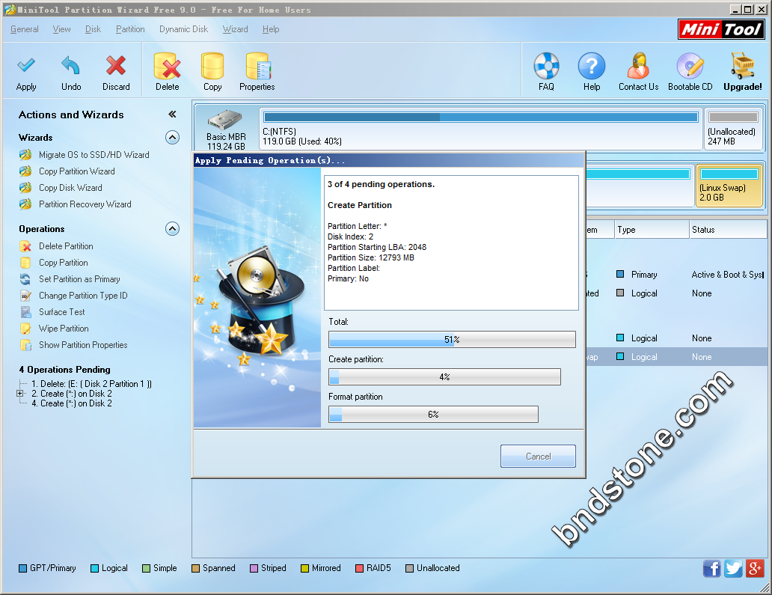Click Change Partition Type ID link
Viewport: 772px width, 595px height.
pyautogui.click(x=83, y=296)
